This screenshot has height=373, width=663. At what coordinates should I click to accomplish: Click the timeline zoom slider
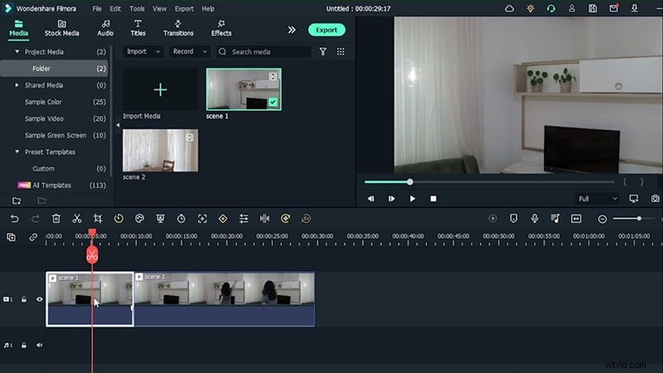coord(638,219)
